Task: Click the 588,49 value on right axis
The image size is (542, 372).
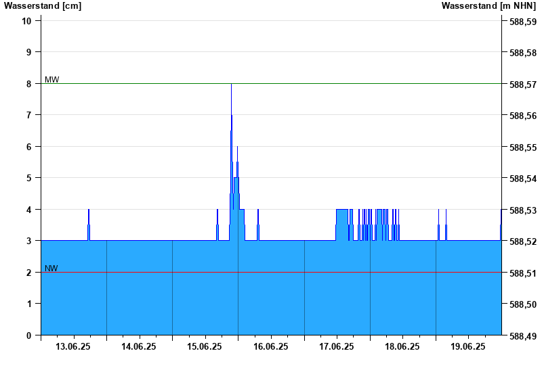Action: 522,336
